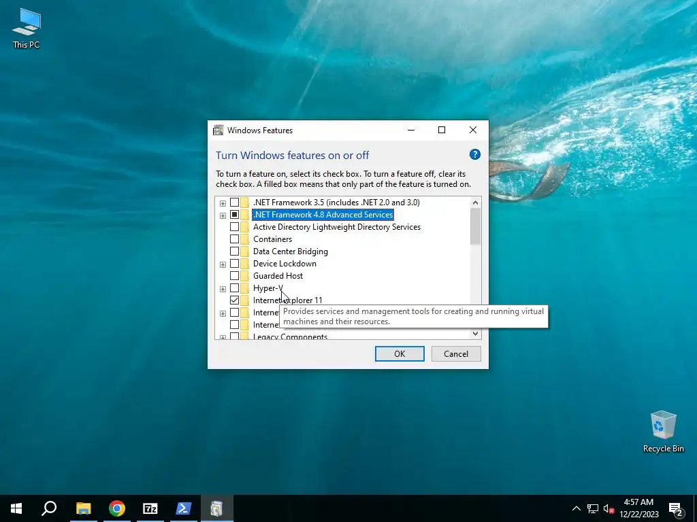
Task: Show hidden system tray icons
Action: pyautogui.click(x=576, y=508)
